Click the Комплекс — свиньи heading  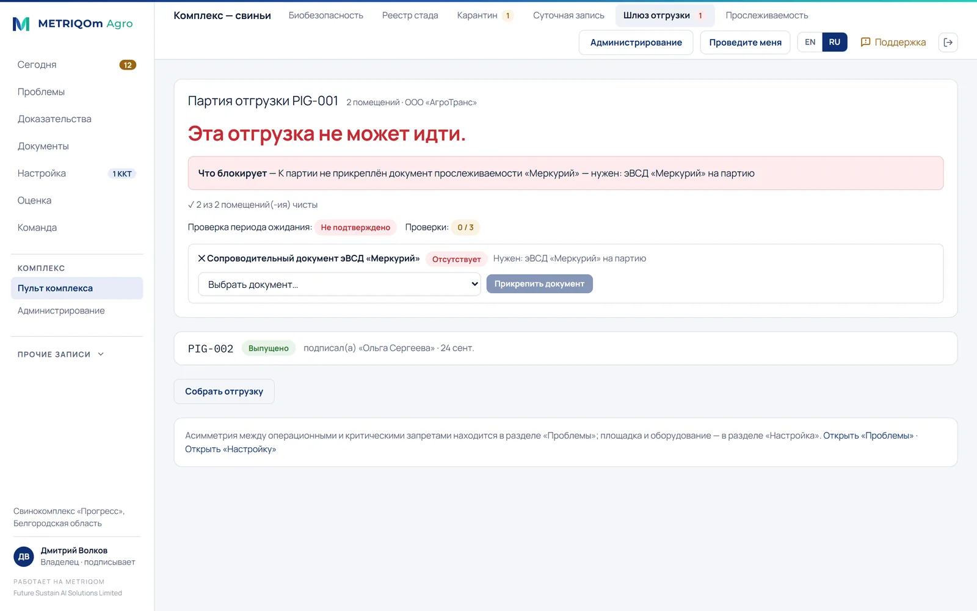coord(222,15)
